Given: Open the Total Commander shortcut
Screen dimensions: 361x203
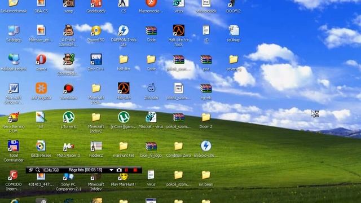Looking at the screenshot, I should (14, 146).
